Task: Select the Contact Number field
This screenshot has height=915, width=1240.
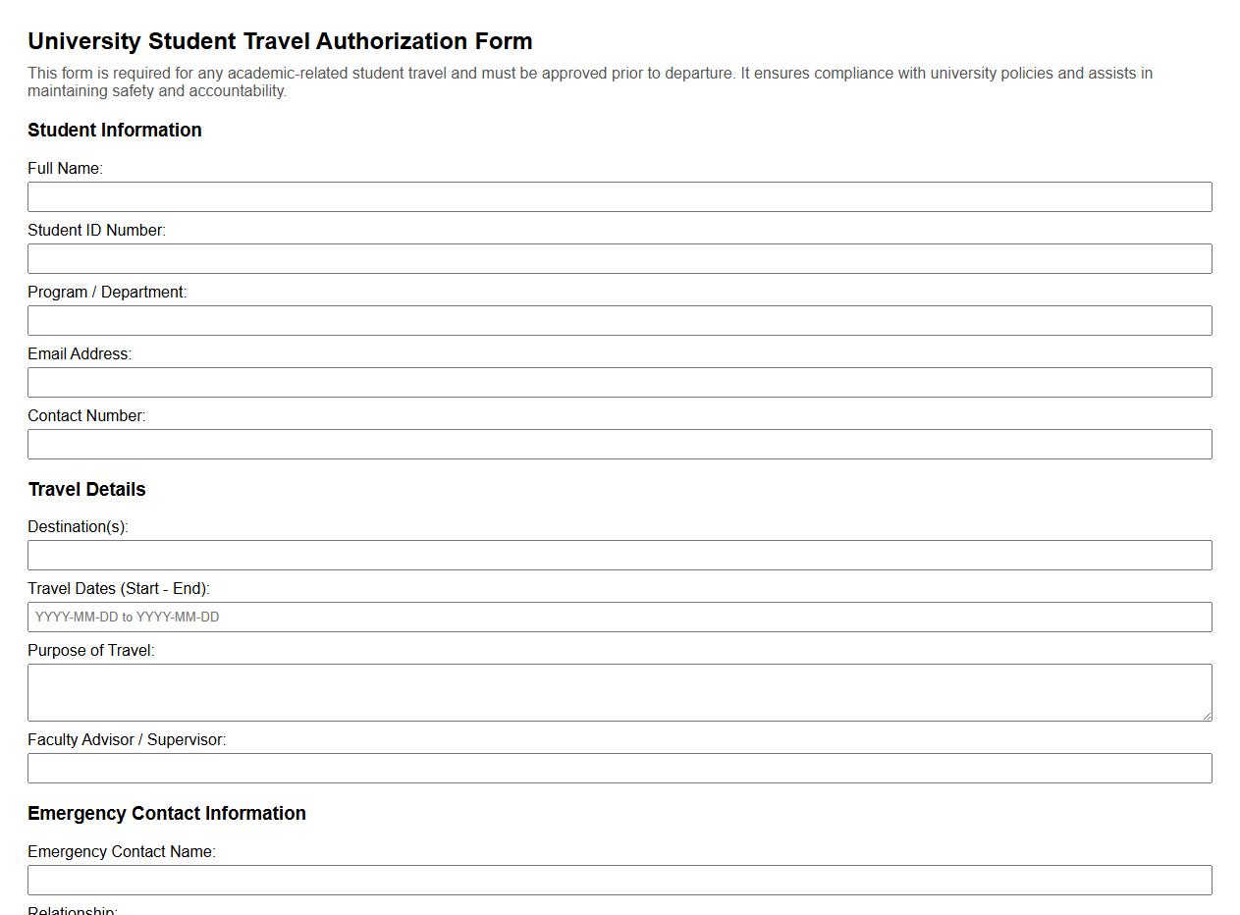Action: pos(619,444)
